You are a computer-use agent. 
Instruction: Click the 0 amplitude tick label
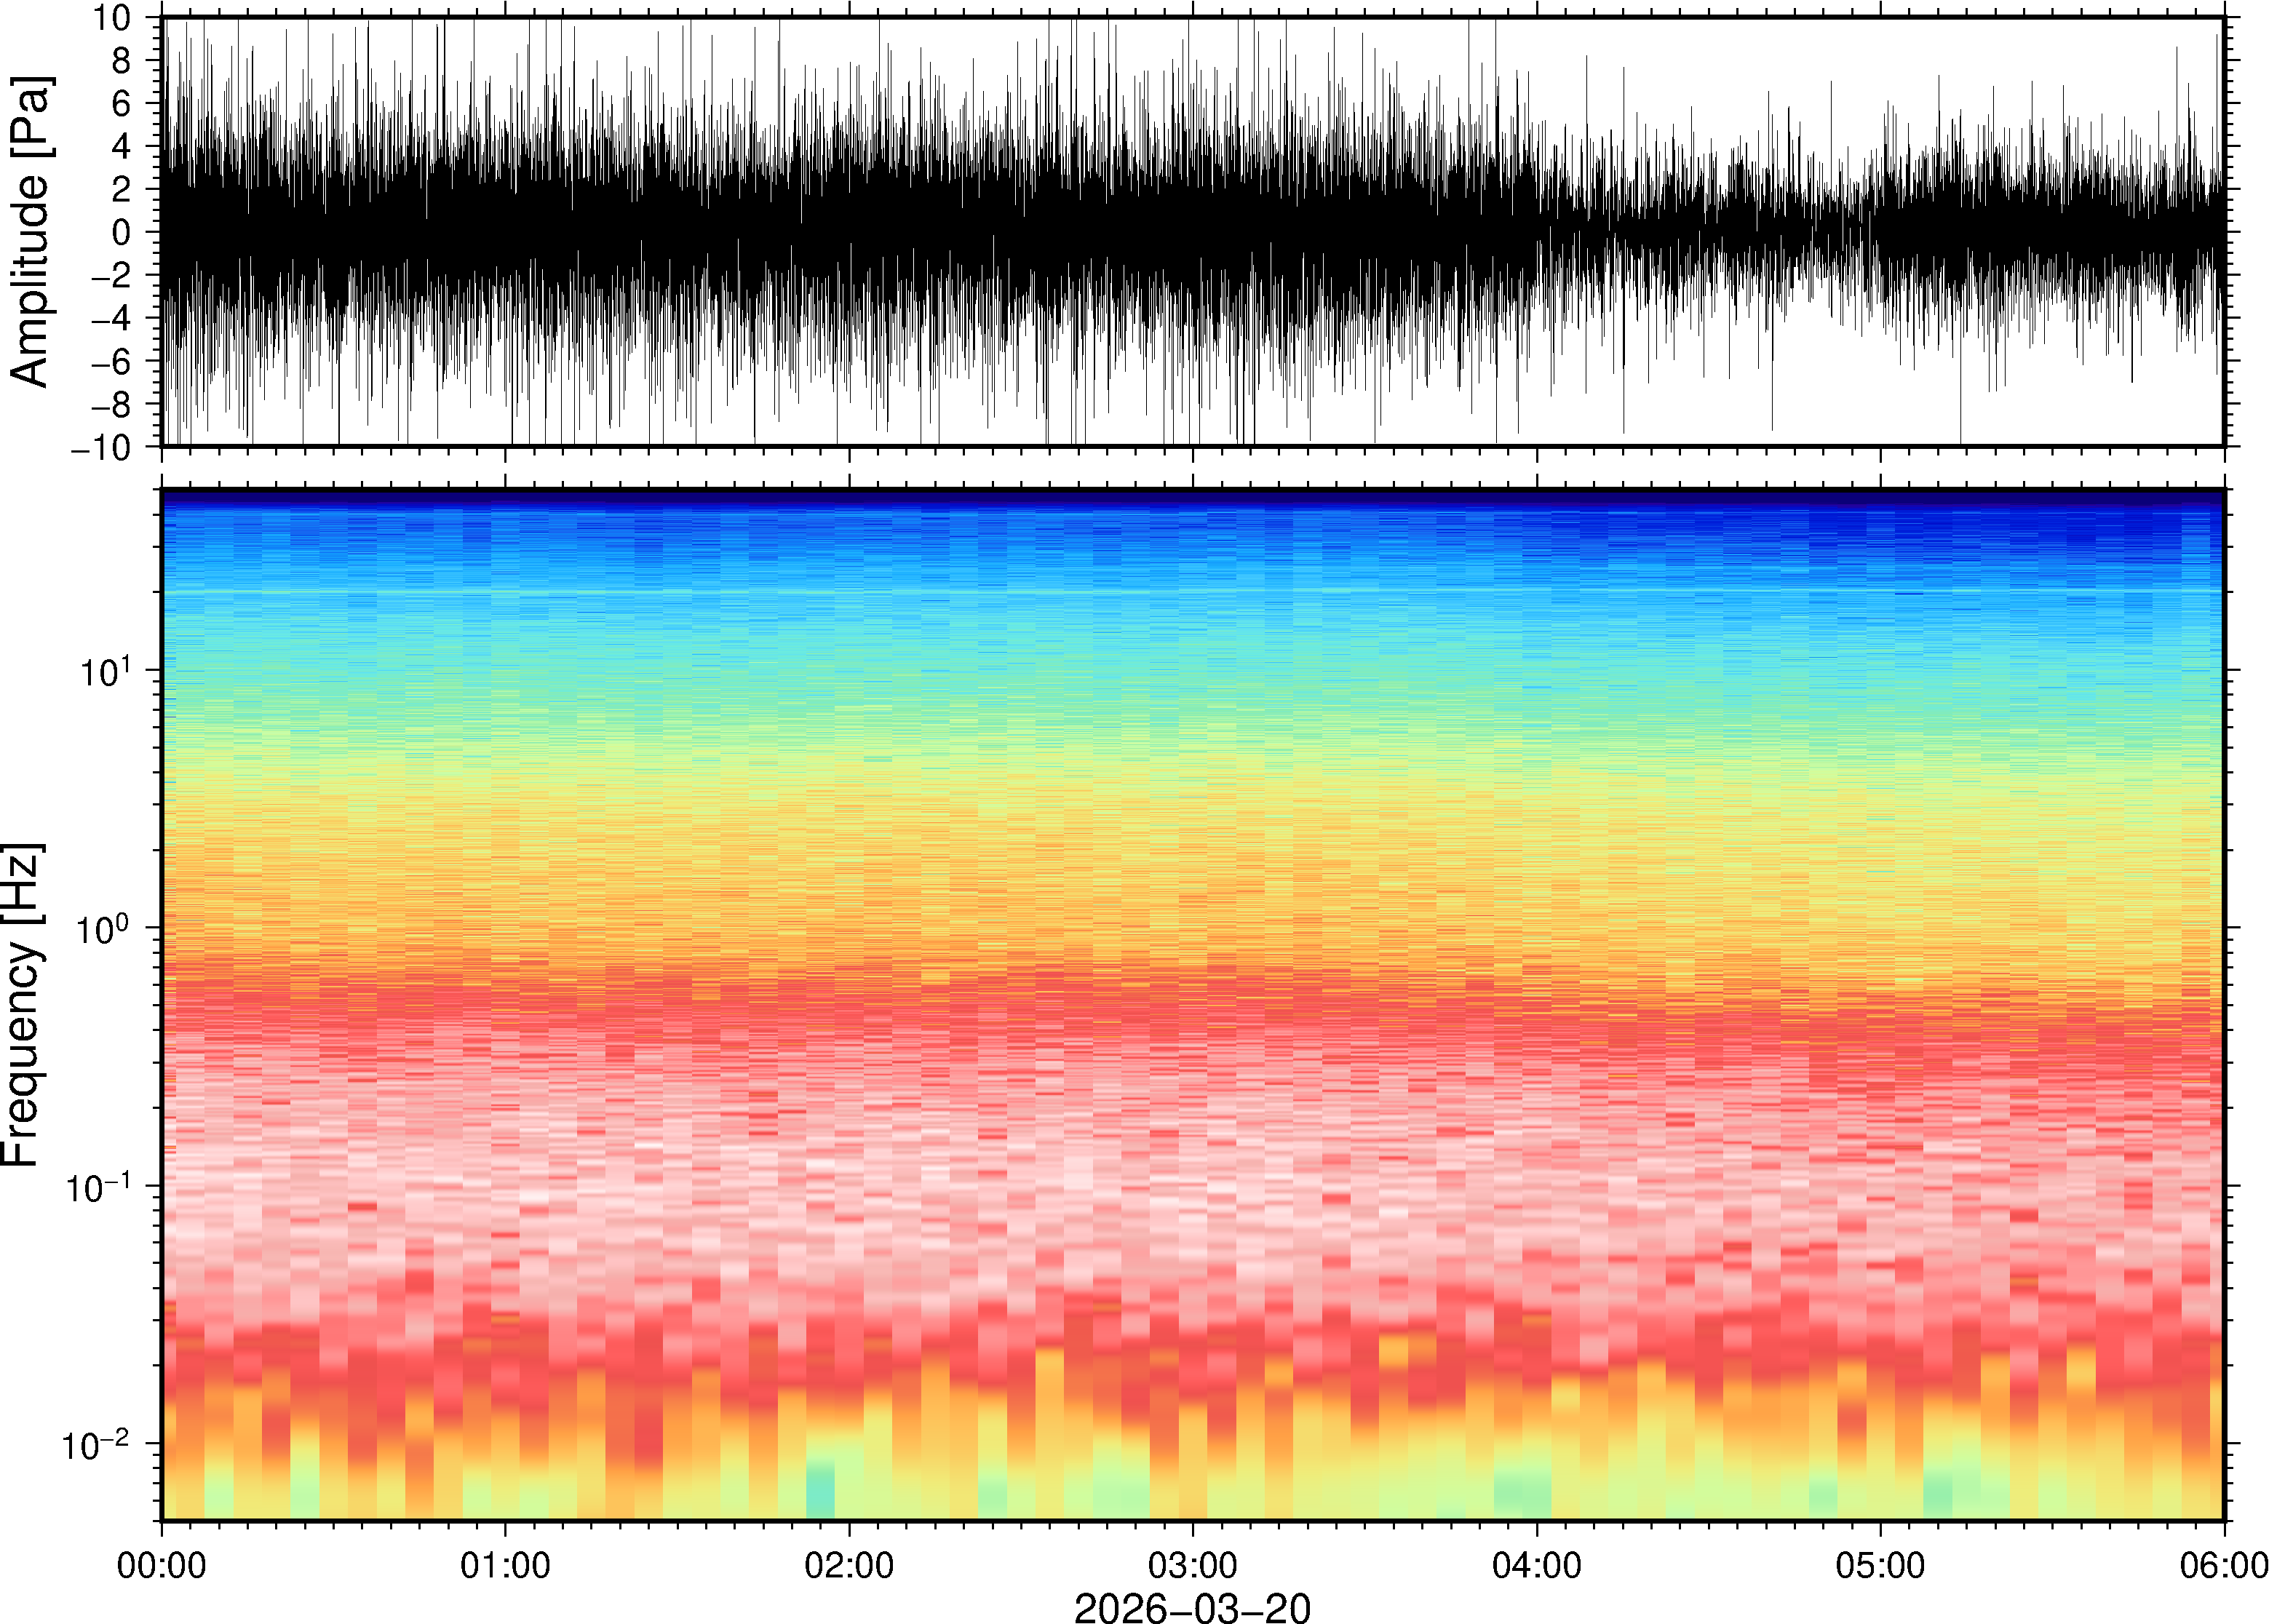122,232
